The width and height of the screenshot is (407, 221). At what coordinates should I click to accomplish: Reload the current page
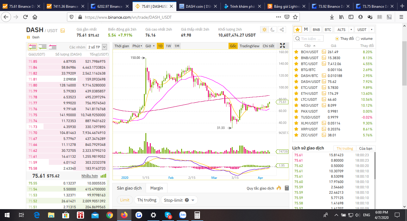[x=25, y=17]
